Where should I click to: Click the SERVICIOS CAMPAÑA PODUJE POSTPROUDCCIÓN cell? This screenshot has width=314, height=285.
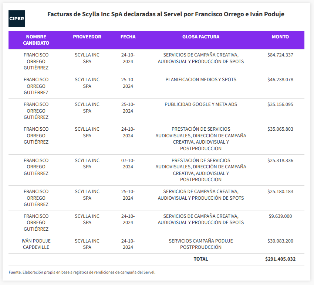tap(201, 244)
